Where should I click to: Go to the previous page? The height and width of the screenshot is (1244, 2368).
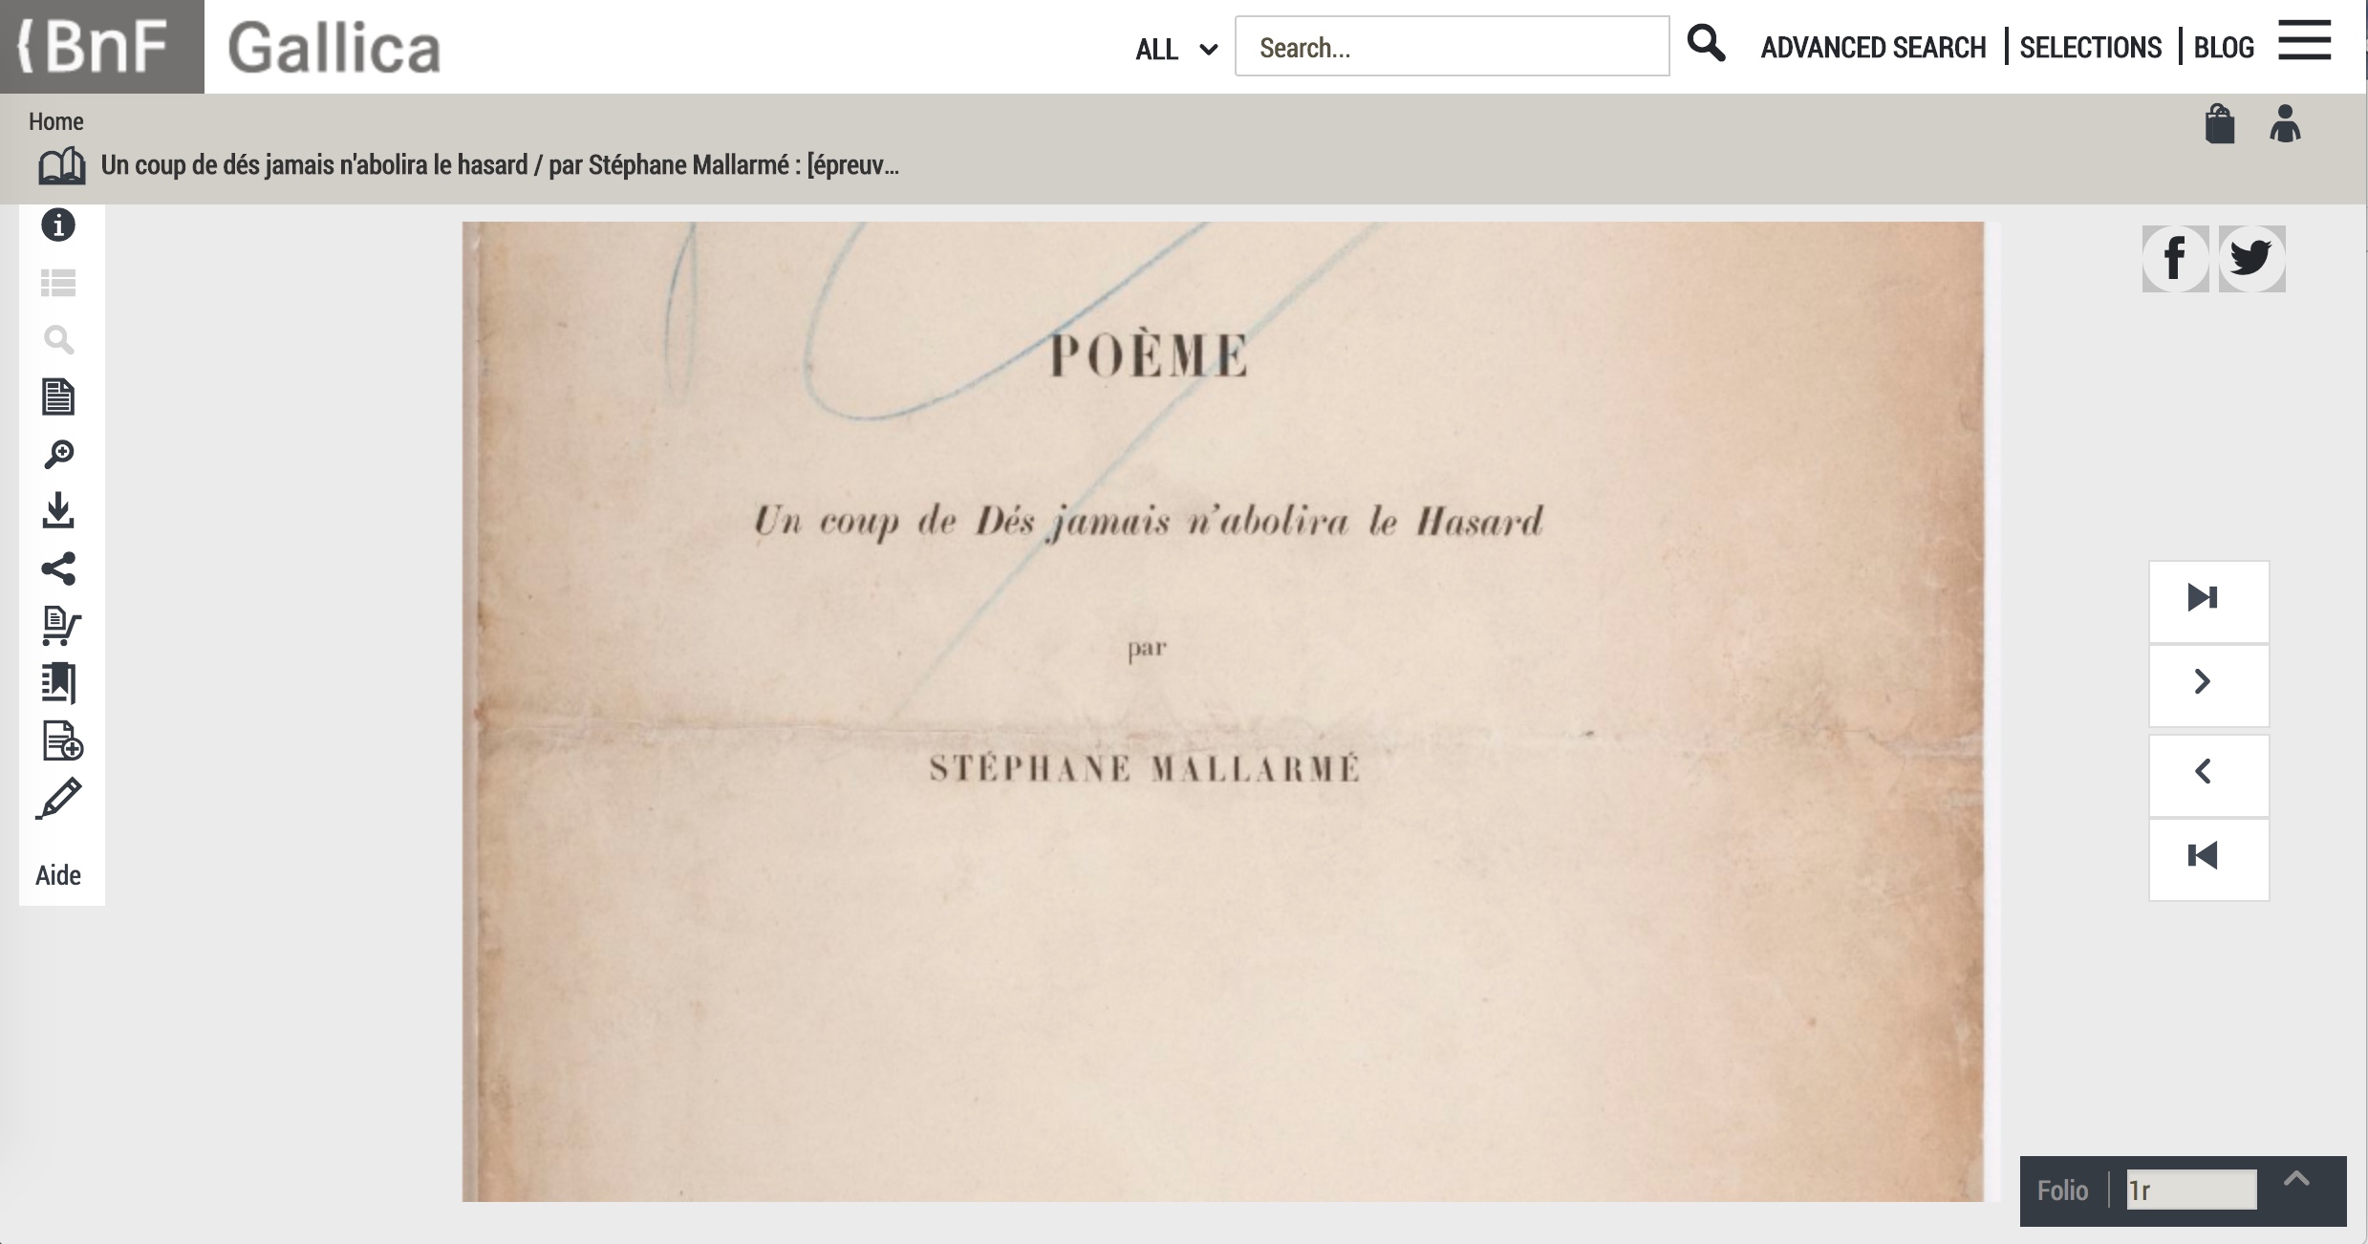click(x=2208, y=774)
